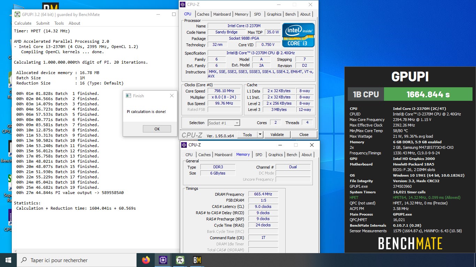Click the 1B CPU label in BenchMate

pos(366,94)
